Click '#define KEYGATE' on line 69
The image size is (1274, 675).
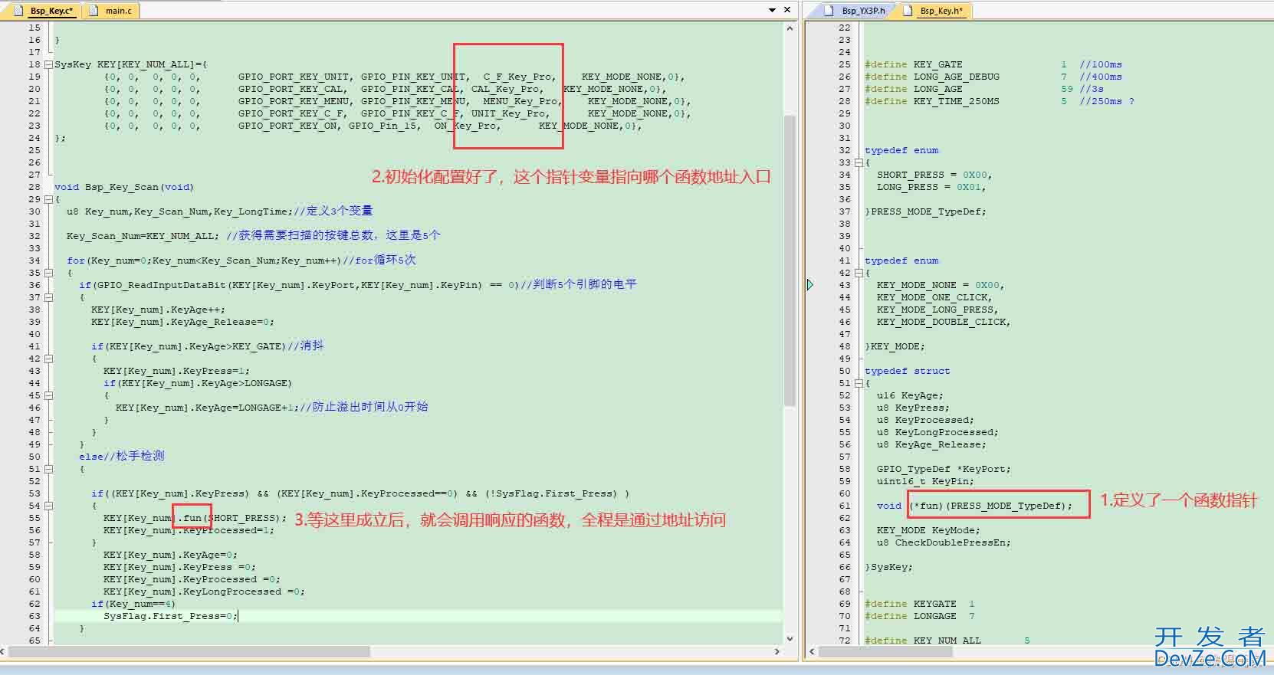[x=911, y=604]
